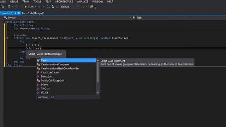Start debugging with the green Start button
Viewport: 226px width, 127px height.
click(x=29, y=7)
